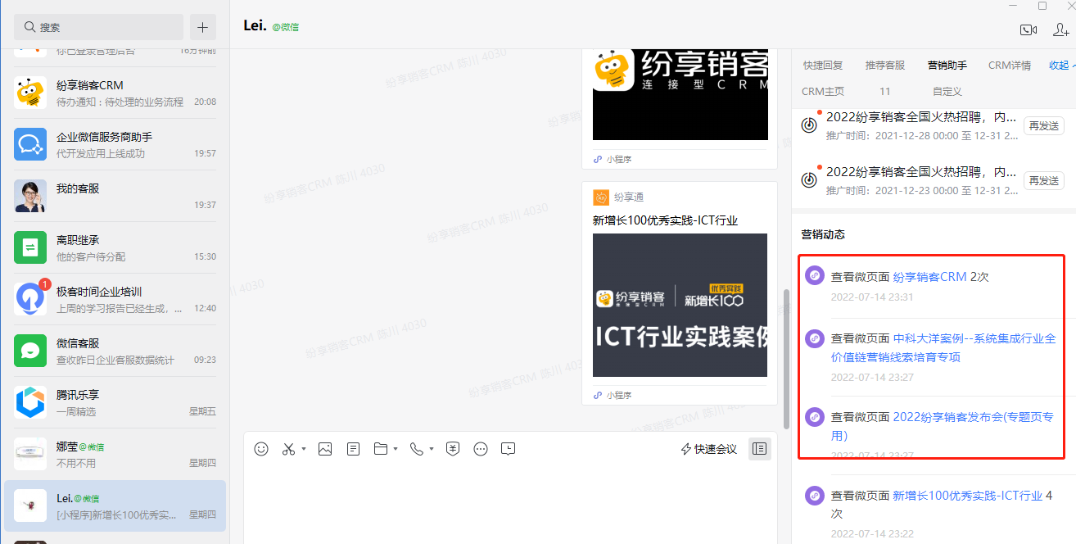The image size is (1076, 544).
Task: Click 再发送 for 12-23 promotion
Action: (1044, 180)
